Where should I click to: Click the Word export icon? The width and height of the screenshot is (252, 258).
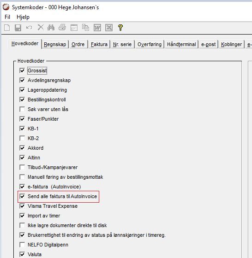(x=97, y=28)
